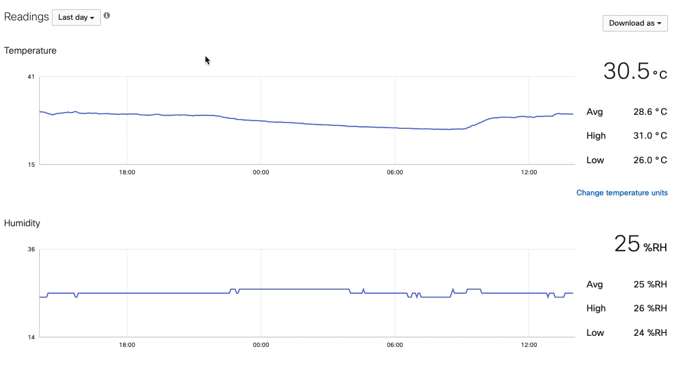
Task: Select the Temperature section title
Action: (30, 51)
